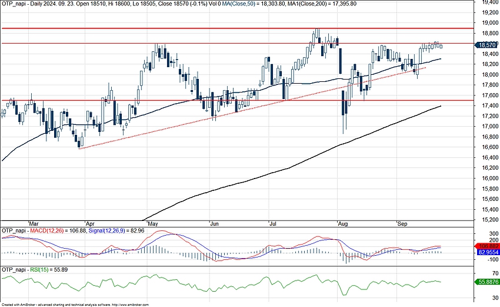This screenshot has width=500, height=307.
Task: Click the 16,400 price axis label
Action: coord(491,157)
